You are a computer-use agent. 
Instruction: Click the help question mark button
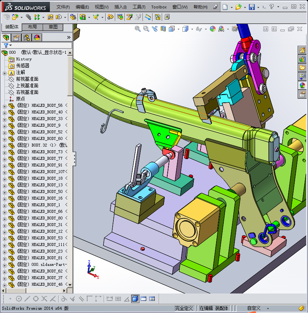[271, 7]
